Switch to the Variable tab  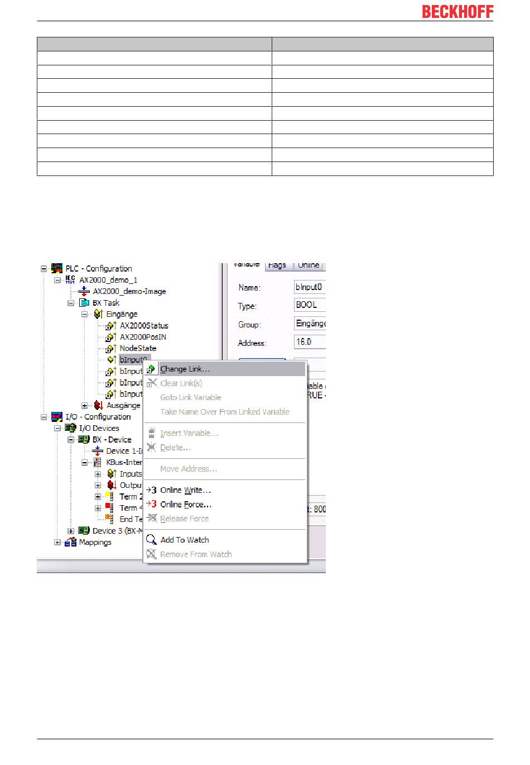246,265
